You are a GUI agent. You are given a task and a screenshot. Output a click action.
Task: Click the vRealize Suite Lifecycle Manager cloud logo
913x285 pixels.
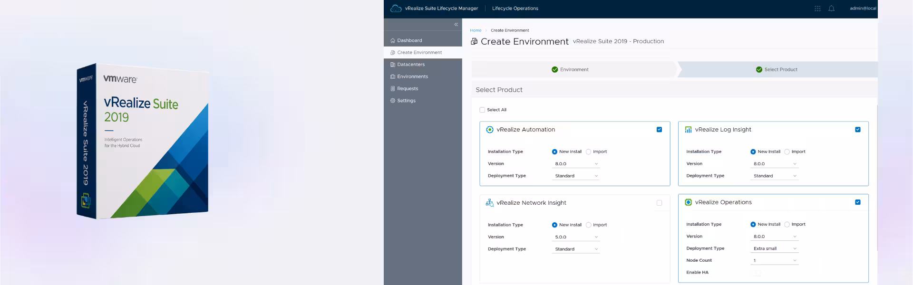(396, 8)
